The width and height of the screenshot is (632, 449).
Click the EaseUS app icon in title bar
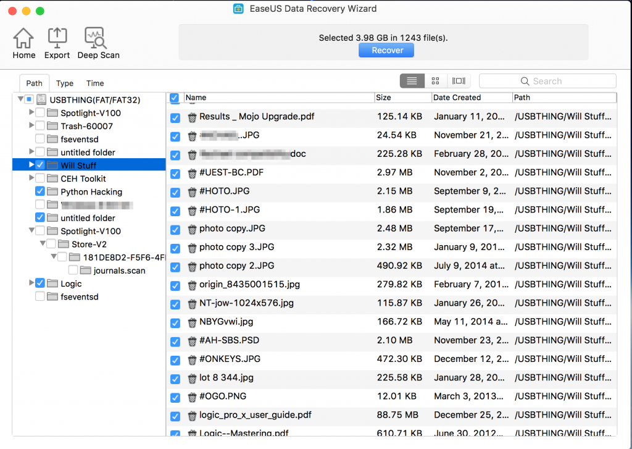pos(239,9)
